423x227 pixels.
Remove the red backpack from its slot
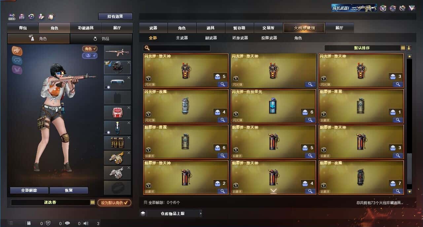tap(129, 108)
